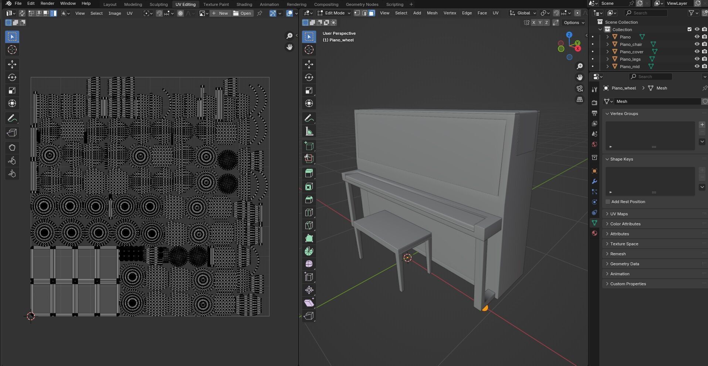Switch 3D viewport to vertex select mode
The height and width of the screenshot is (366, 708).
pyautogui.click(x=357, y=13)
